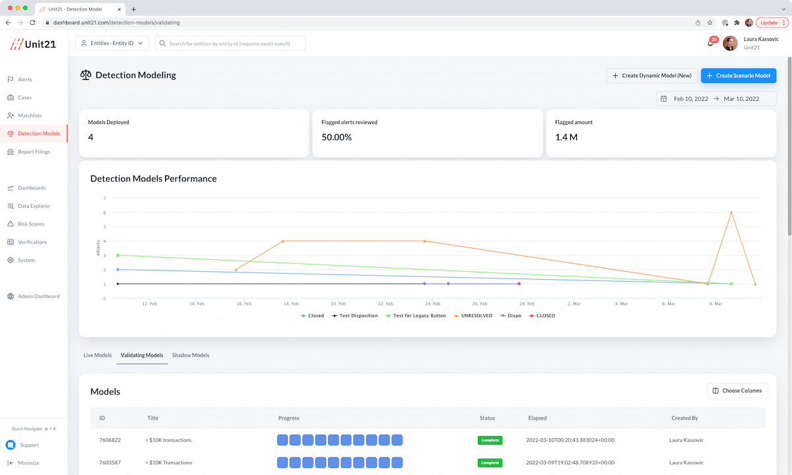This screenshot has width=792, height=475.
Task: Click the Alerts flag icon in sidebar
Action: click(11, 79)
